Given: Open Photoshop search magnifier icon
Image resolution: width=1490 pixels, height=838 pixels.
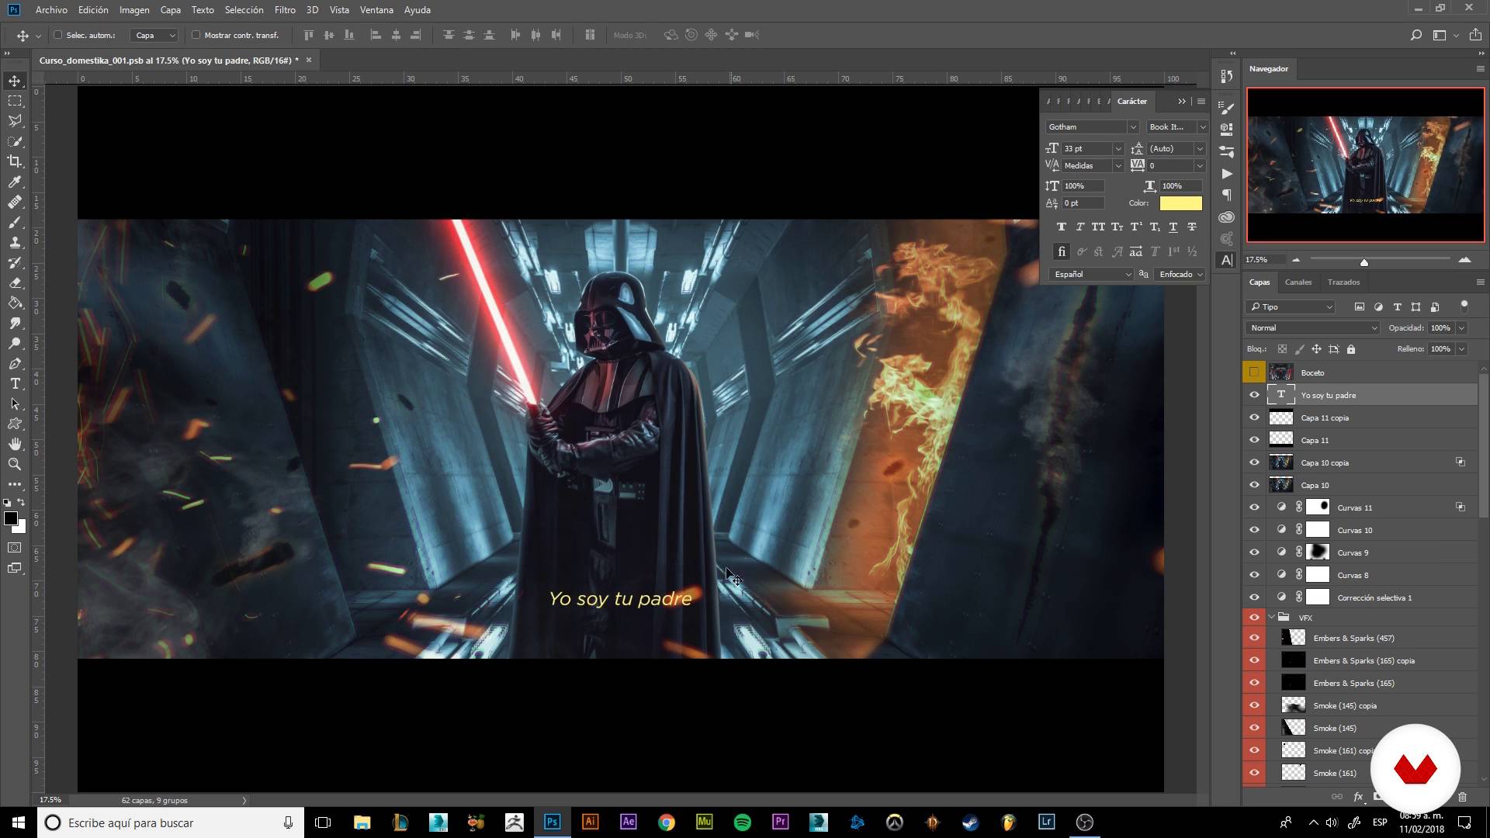Looking at the screenshot, I should (1415, 35).
